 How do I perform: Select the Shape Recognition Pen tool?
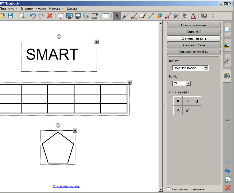pos(168,16)
